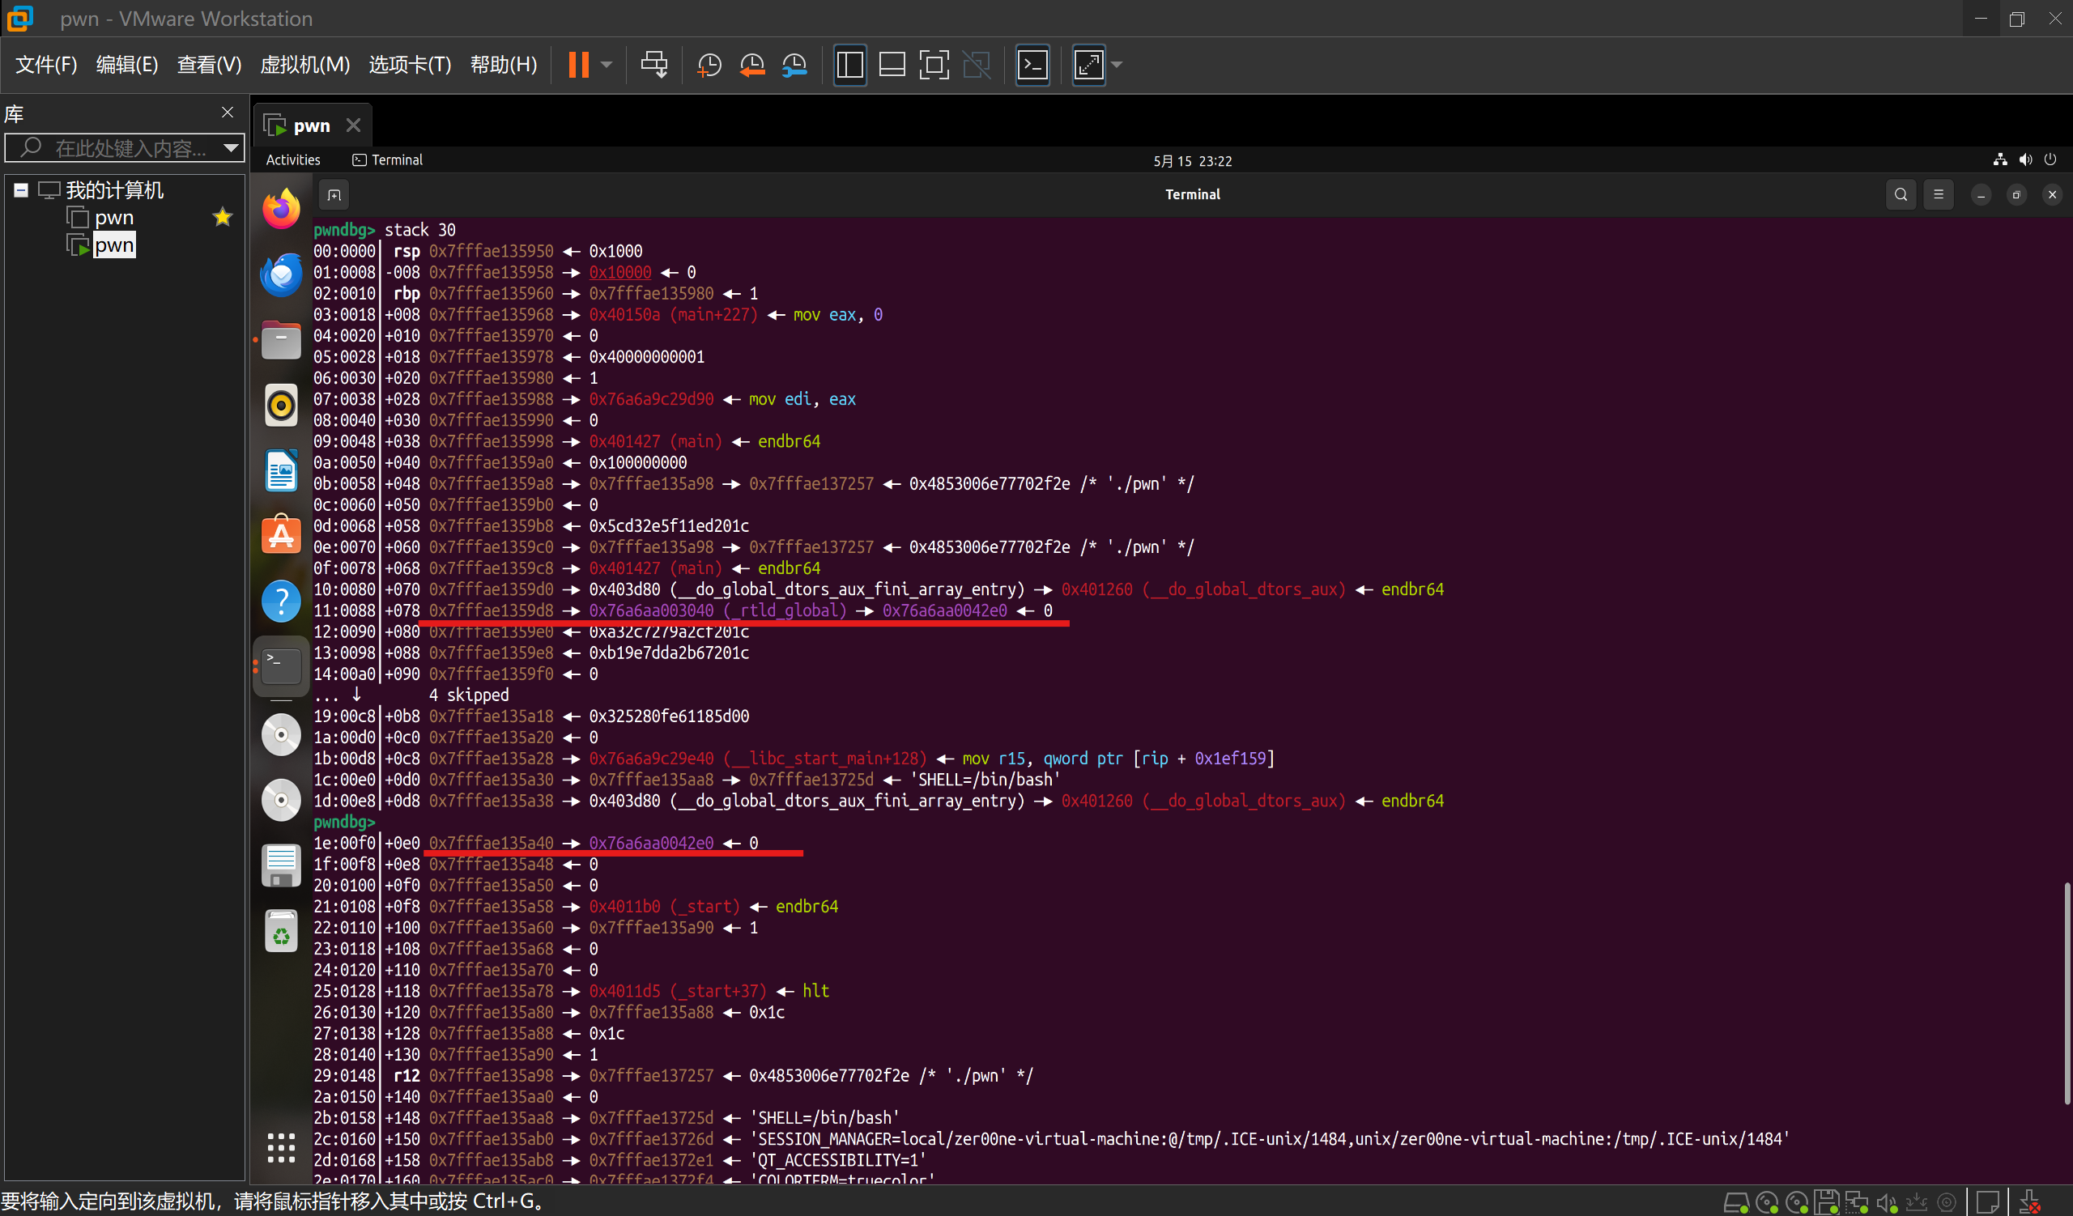Viewport: 2073px width, 1216px height.
Task: Open Firefox from the Ubuntu dock
Action: pyautogui.click(x=280, y=209)
